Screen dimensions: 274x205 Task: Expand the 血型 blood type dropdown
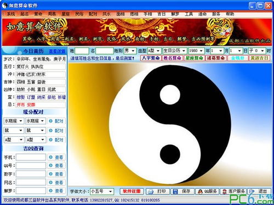[x=154, y=51]
